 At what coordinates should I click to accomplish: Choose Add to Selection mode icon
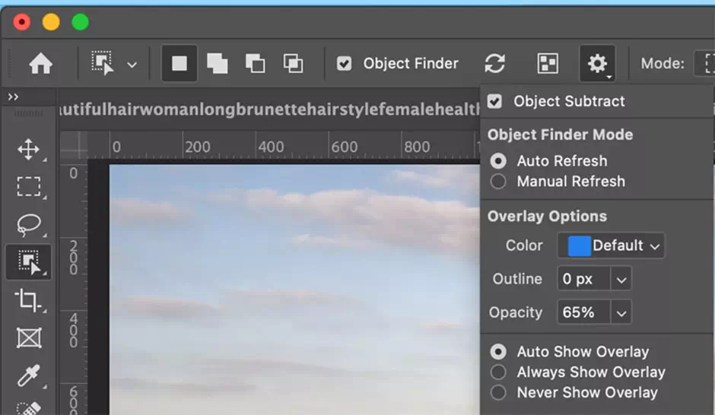click(217, 63)
